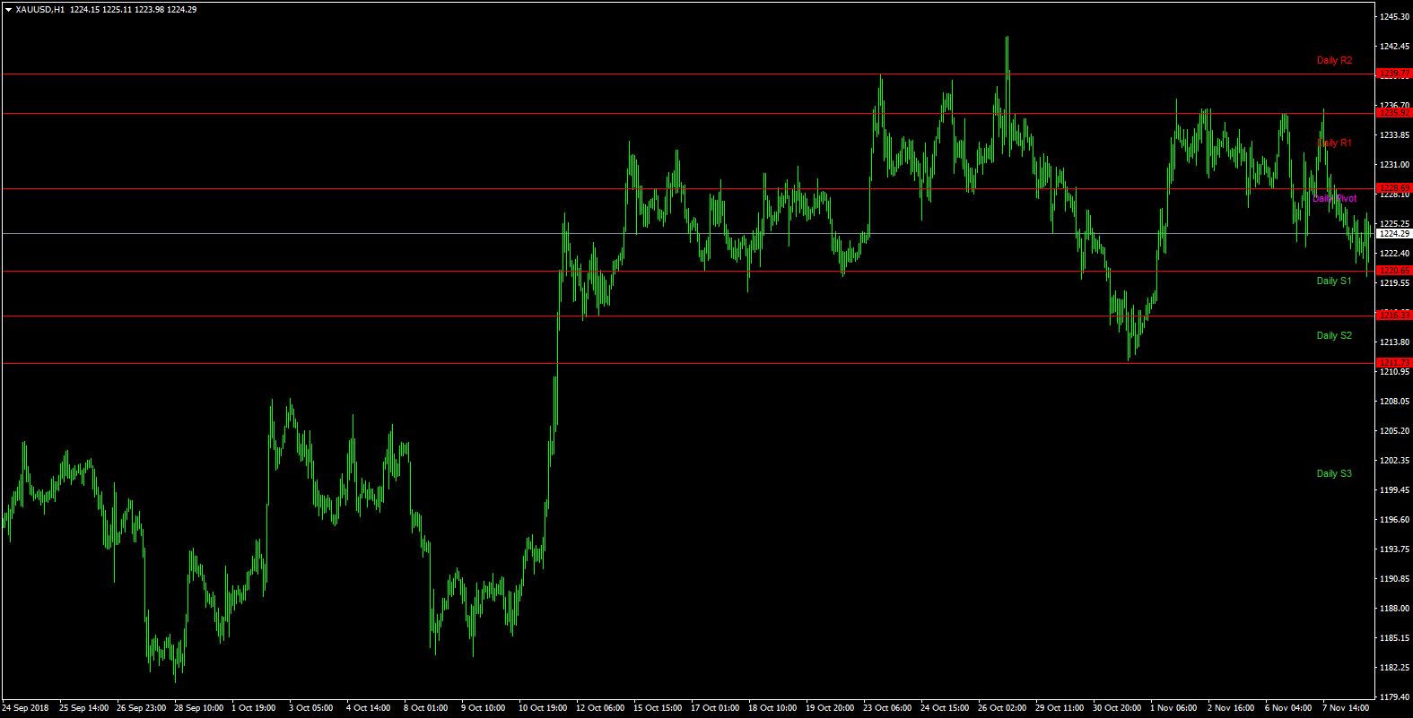Image resolution: width=1413 pixels, height=718 pixels.
Task: Click the magenta Daily Pivot label
Action: pos(1334,199)
